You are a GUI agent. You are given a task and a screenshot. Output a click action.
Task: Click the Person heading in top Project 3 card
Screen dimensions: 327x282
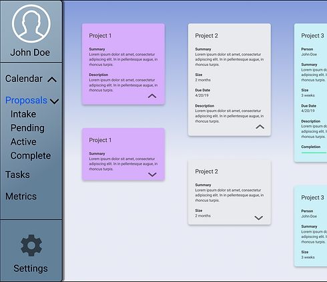(x=307, y=49)
